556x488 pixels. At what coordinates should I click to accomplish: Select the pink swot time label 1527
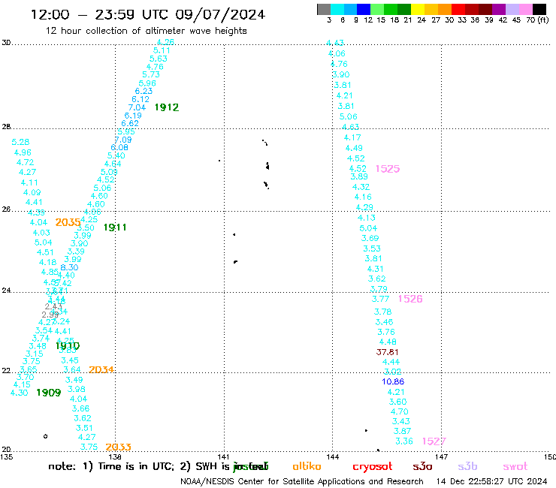[x=434, y=441]
